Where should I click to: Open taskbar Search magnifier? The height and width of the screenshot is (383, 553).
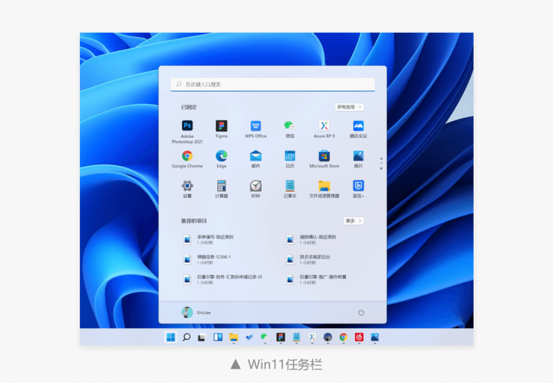coord(186,337)
